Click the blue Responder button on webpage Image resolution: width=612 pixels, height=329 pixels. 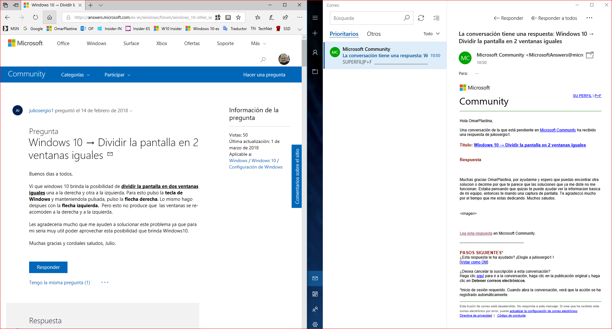point(48,267)
